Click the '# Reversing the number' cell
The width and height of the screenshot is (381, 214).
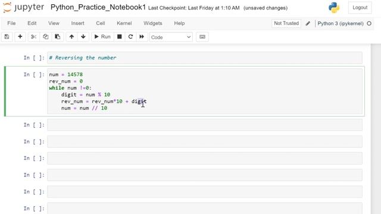205,58
